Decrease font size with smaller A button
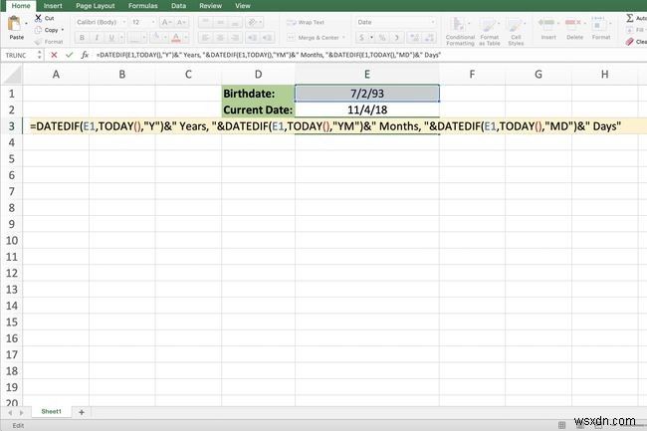This screenshot has width=647, height=431. [181, 22]
